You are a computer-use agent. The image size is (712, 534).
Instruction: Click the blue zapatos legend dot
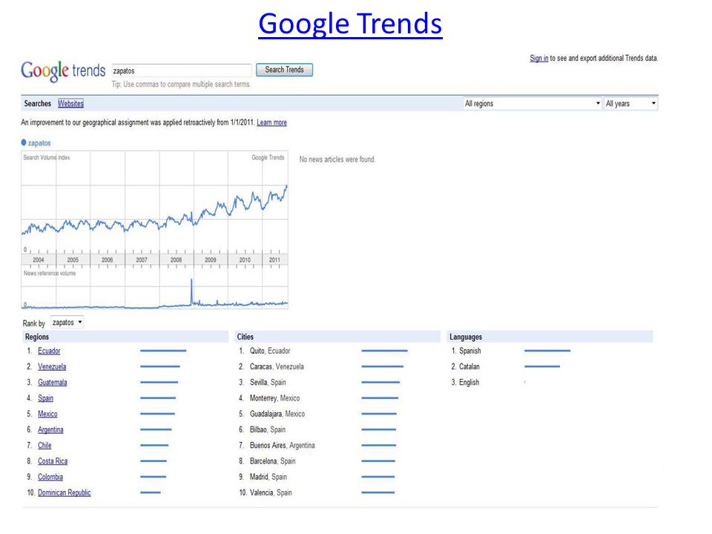(24, 142)
